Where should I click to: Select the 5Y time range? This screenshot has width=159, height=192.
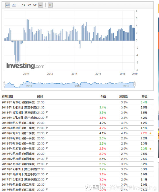coord(35,5)
